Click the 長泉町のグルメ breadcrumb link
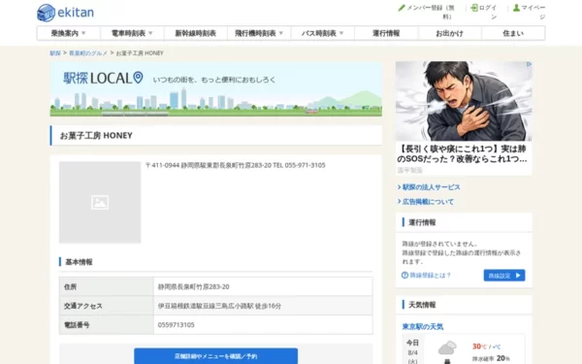Screen dimensions: 582x364 point(88,53)
